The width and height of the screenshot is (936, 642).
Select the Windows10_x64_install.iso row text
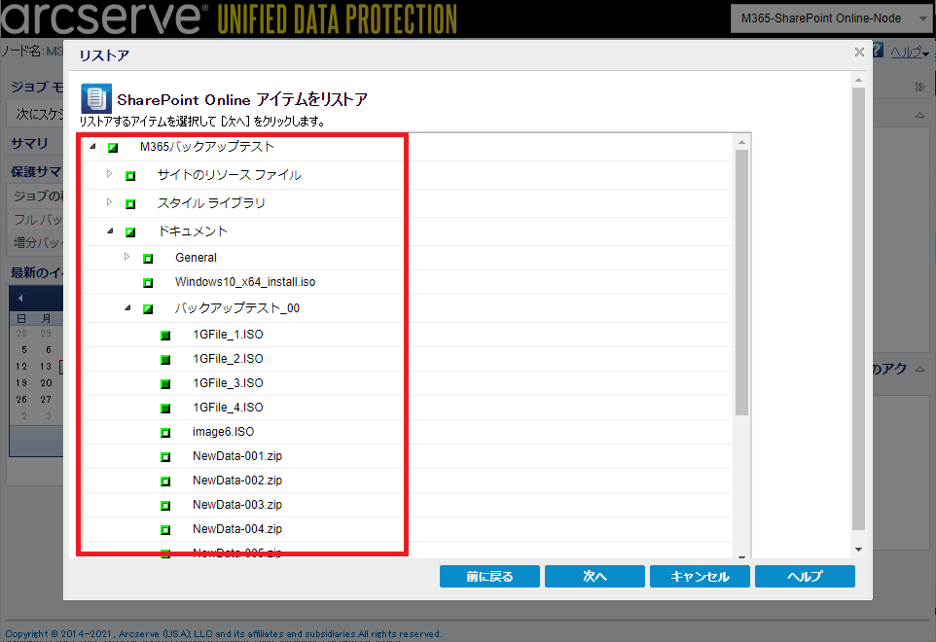pos(245,282)
